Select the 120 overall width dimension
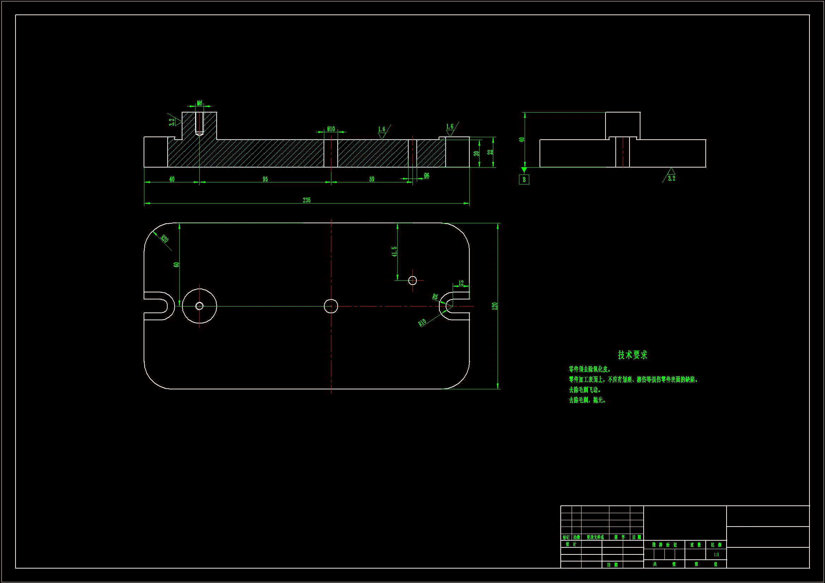825x583 pixels. (494, 306)
